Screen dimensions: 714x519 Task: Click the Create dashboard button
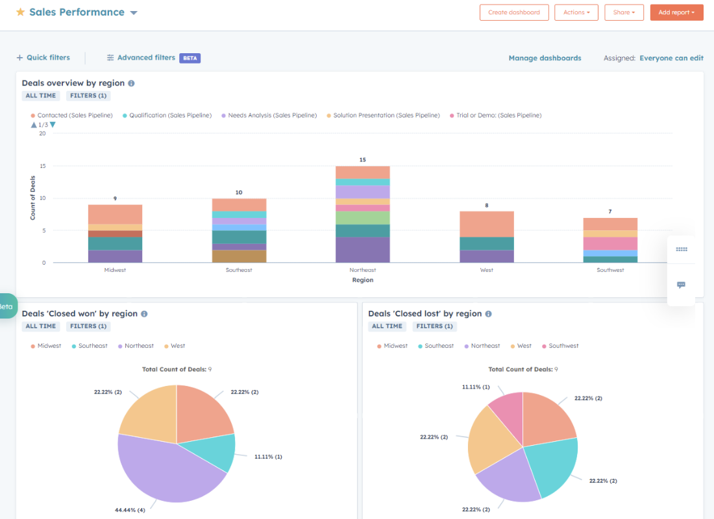click(x=514, y=12)
